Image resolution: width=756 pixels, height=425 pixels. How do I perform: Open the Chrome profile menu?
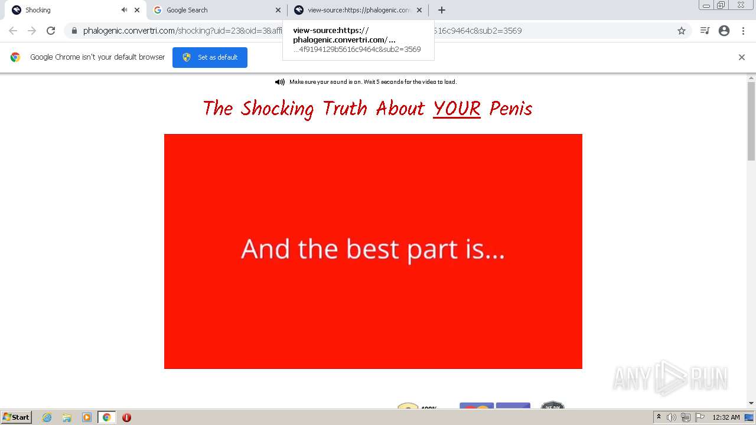(x=724, y=31)
